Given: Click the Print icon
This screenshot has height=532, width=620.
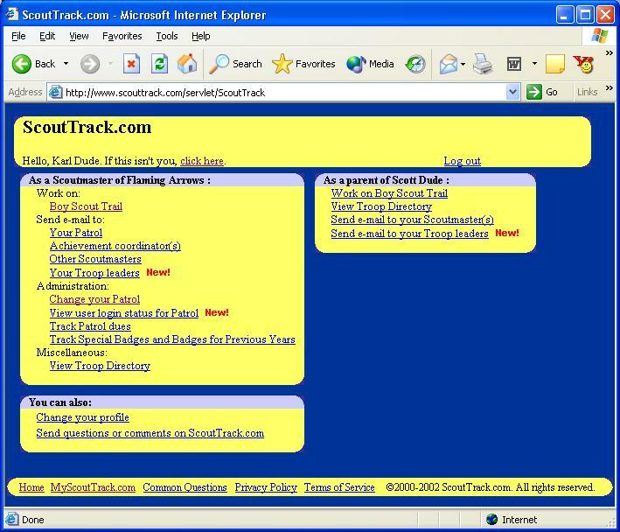Looking at the screenshot, I should pyautogui.click(x=483, y=64).
